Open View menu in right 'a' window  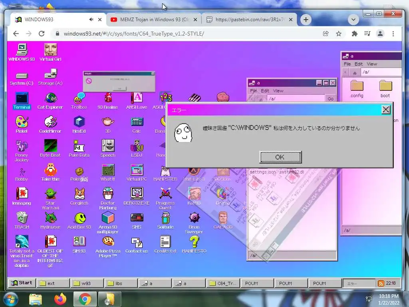[x=372, y=64]
